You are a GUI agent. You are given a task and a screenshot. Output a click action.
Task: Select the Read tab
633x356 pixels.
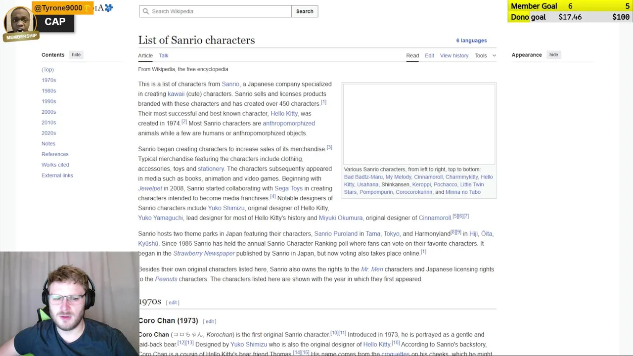pos(412,55)
